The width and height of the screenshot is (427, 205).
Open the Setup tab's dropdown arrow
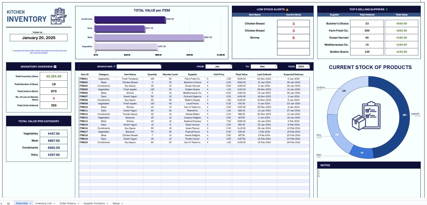[122, 203]
